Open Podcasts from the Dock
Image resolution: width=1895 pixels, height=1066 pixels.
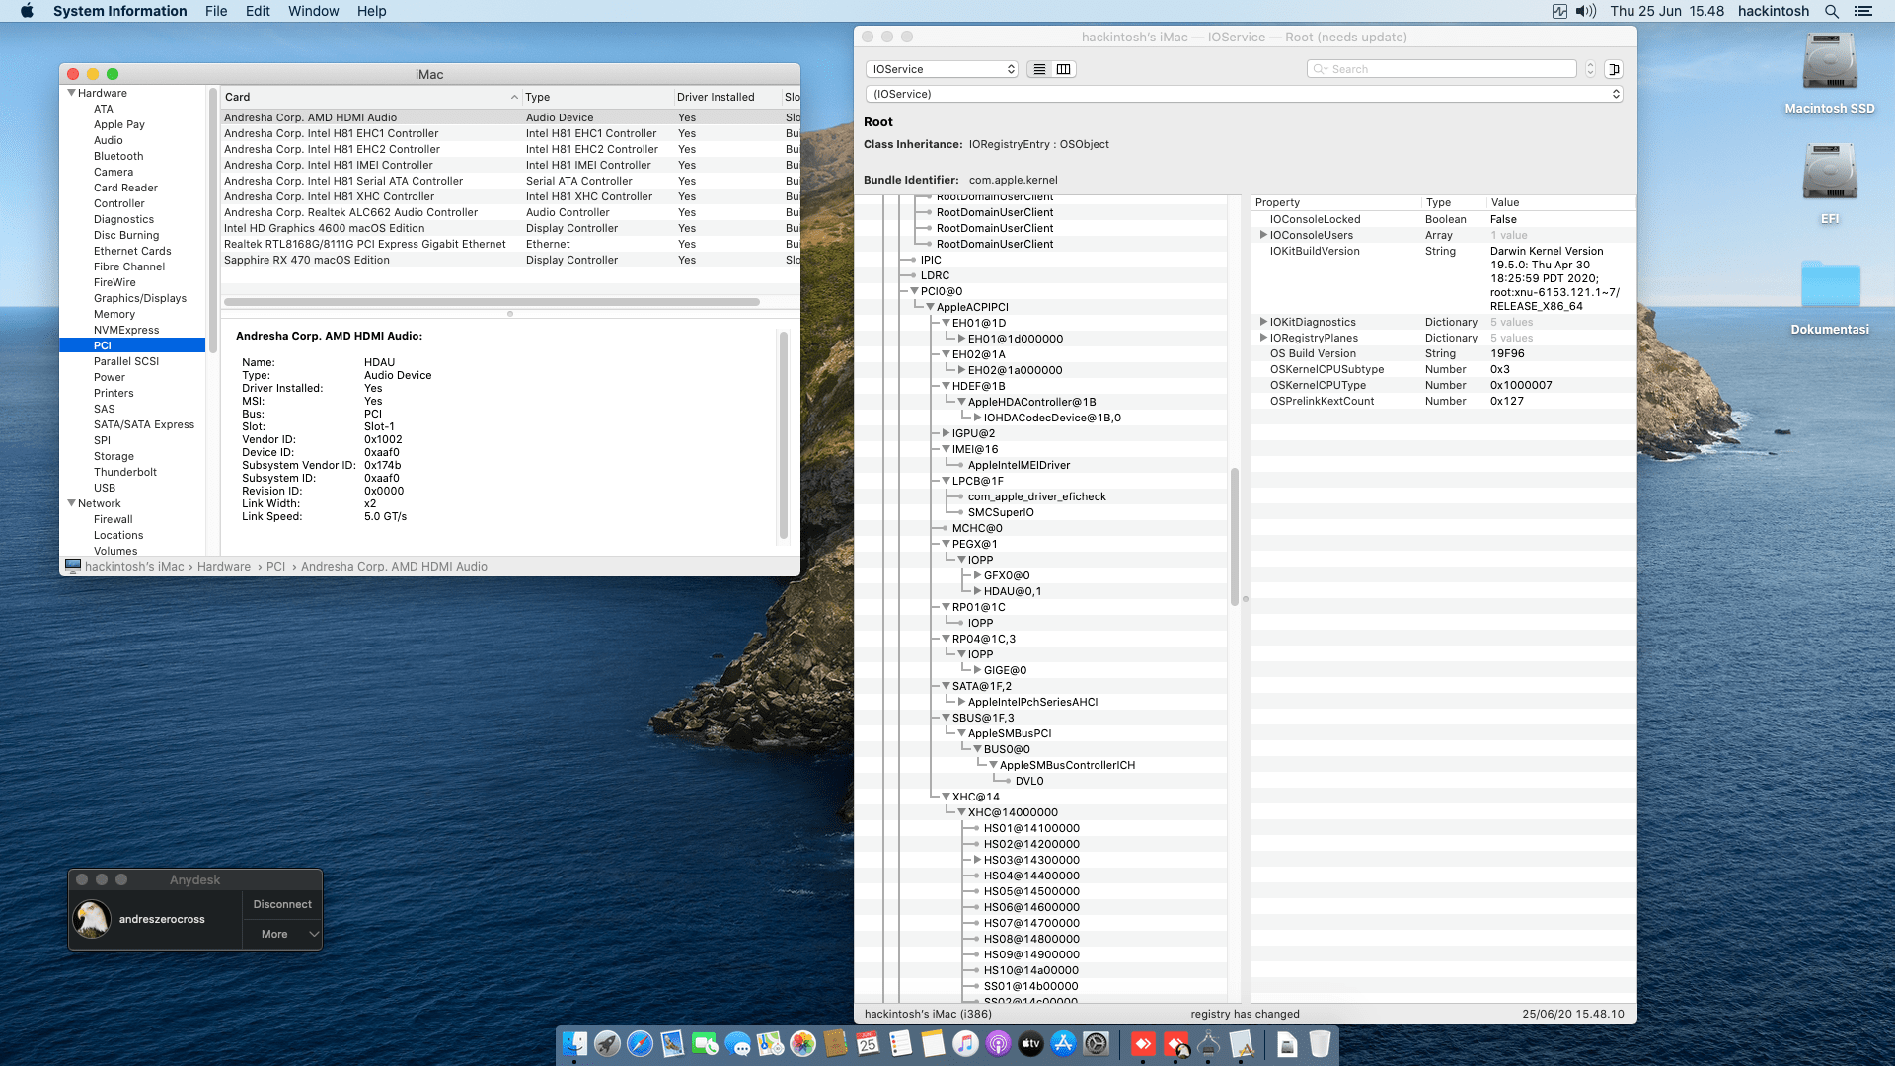998,1043
